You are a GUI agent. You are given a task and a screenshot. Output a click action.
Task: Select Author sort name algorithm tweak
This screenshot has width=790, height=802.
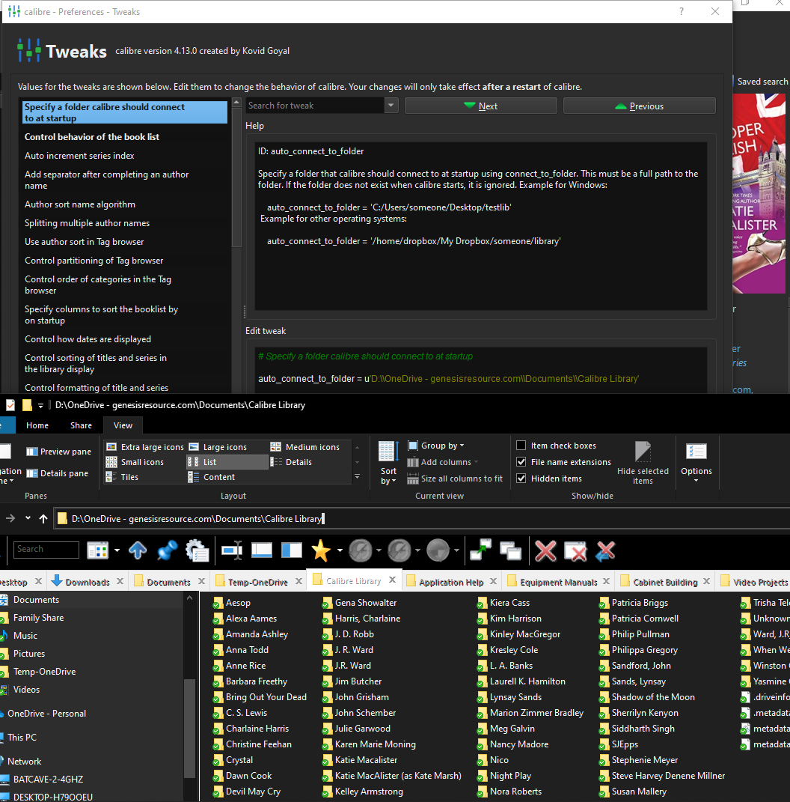[80, 204]
